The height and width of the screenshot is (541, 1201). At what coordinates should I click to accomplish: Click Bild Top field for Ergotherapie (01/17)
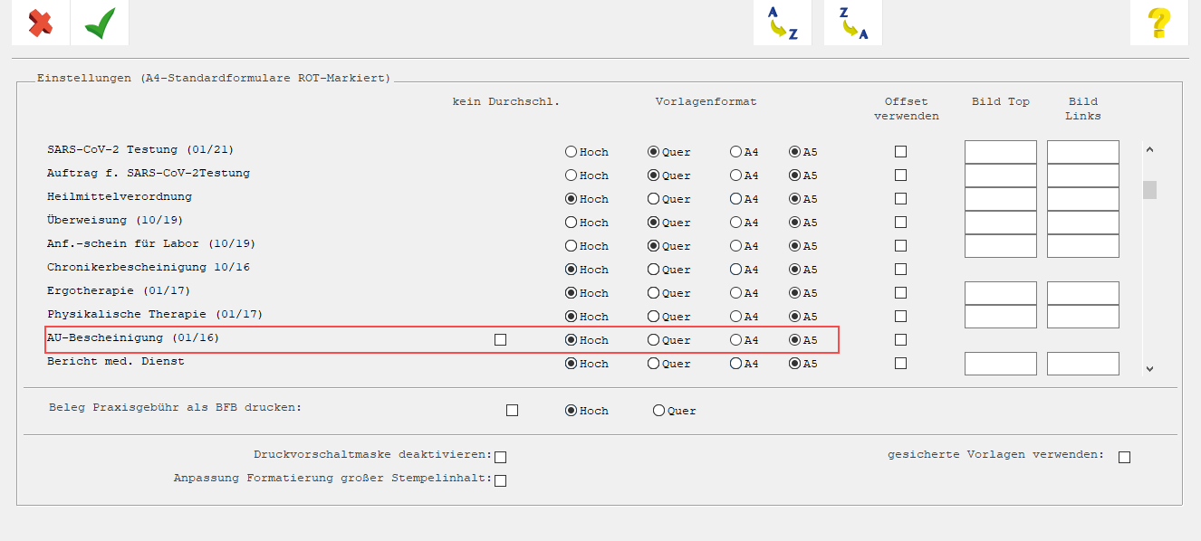(x=1001, y=293)
